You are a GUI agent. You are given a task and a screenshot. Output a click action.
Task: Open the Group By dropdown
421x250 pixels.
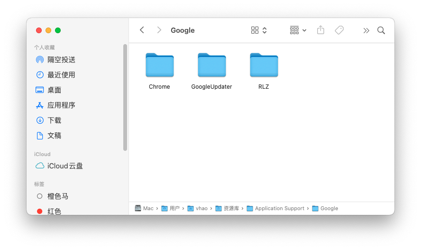pos(298,30)
